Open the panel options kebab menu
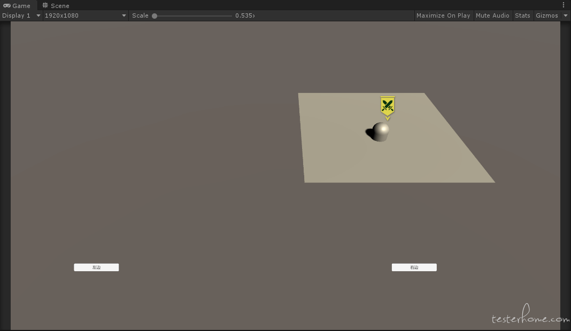This screenshot has height=331, width=571. (564, 5)
